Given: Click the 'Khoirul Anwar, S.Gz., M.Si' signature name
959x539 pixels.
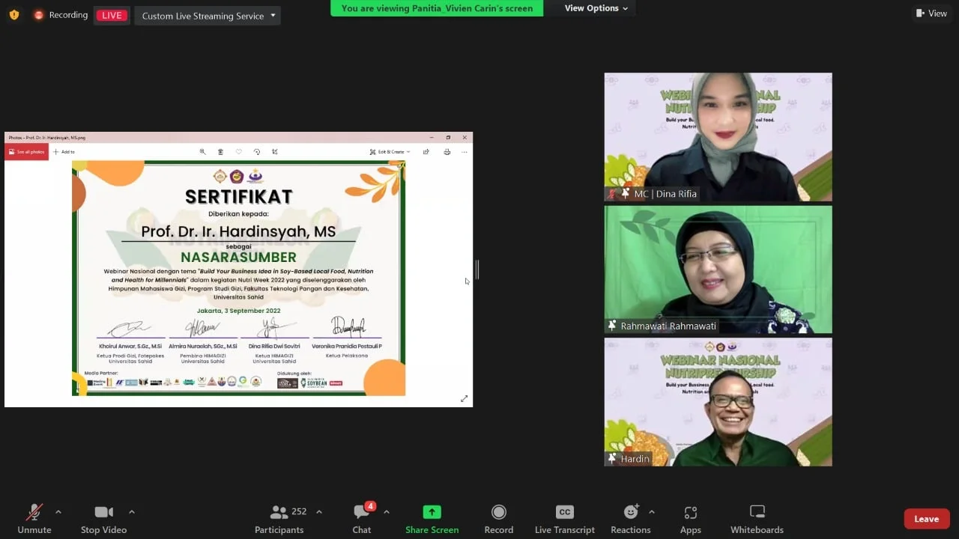Looking at the screenshot, I should tap(130, 347).
